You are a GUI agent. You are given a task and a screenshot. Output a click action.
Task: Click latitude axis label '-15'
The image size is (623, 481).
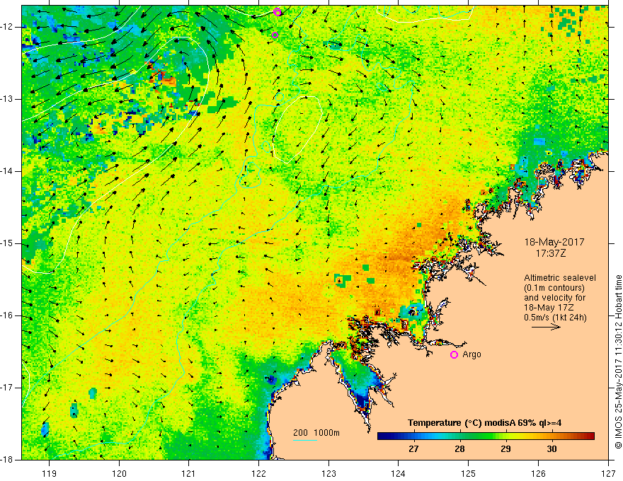(7, 243)
